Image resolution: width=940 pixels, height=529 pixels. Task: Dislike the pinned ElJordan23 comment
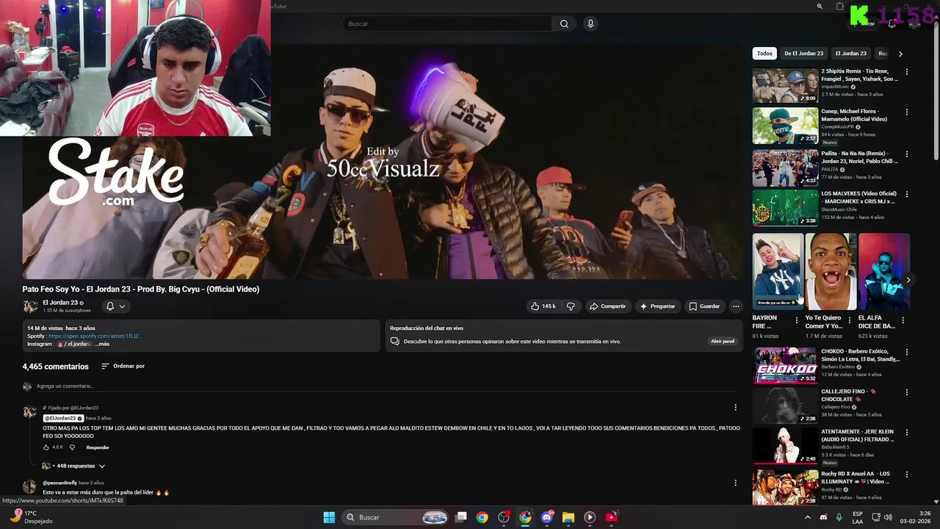(x=72, y=447)
